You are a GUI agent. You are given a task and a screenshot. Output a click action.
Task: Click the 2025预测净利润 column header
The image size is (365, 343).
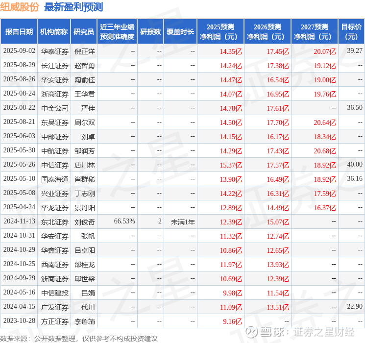tap(220, 32)
